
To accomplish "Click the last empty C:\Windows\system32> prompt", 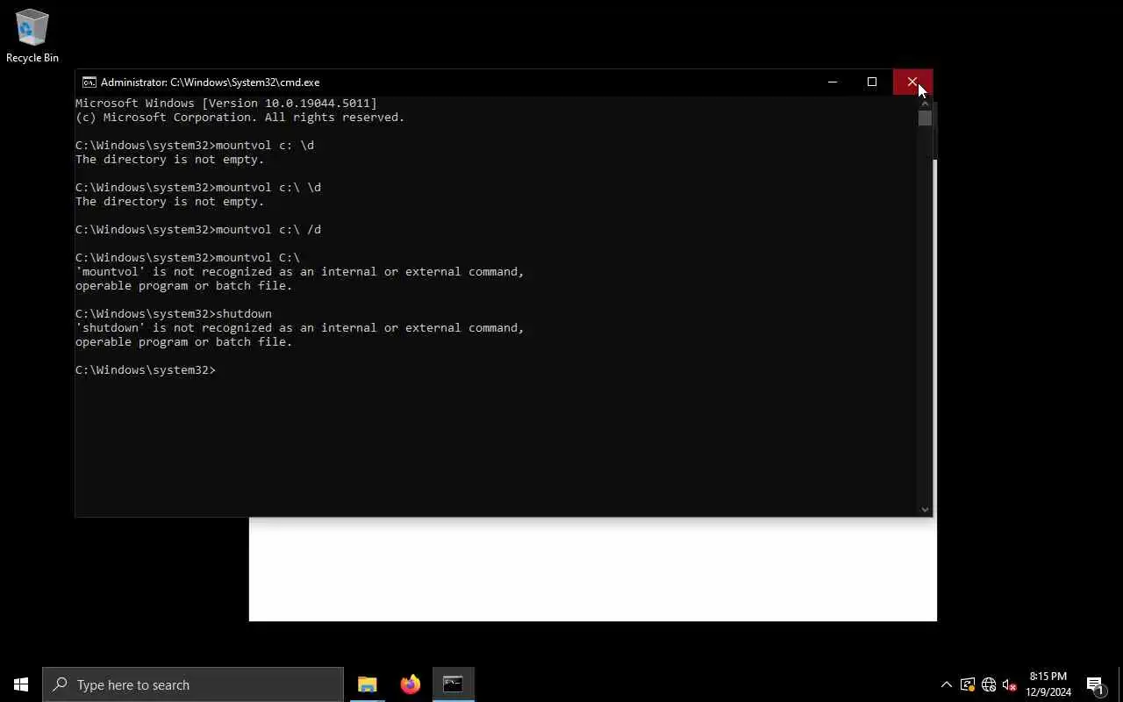I will tap(146, 369).
